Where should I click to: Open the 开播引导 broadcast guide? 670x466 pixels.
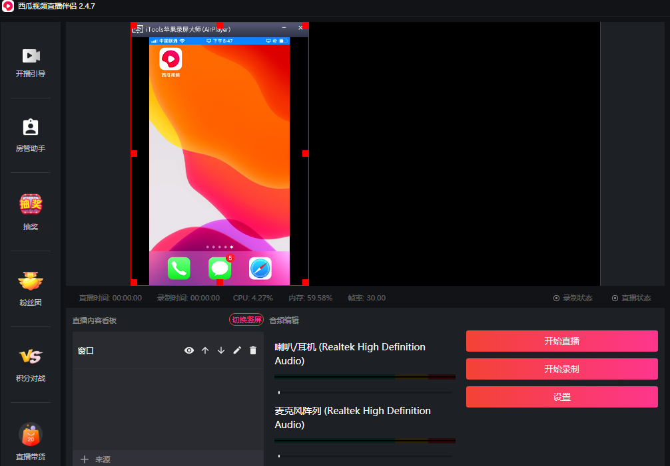tap(31, 62)
